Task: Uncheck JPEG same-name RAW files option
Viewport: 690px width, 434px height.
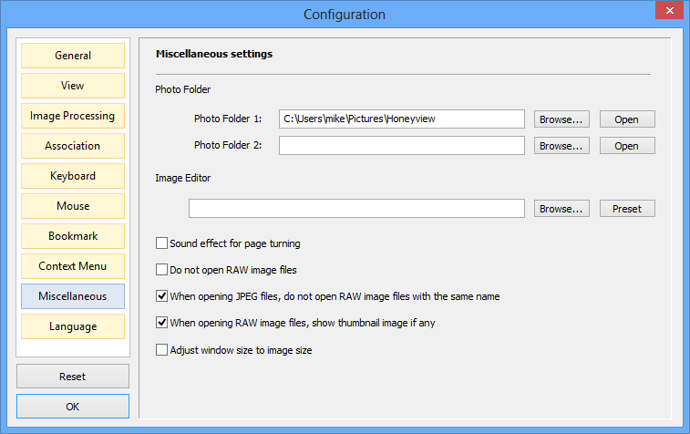Action: (x=161, y=296)
